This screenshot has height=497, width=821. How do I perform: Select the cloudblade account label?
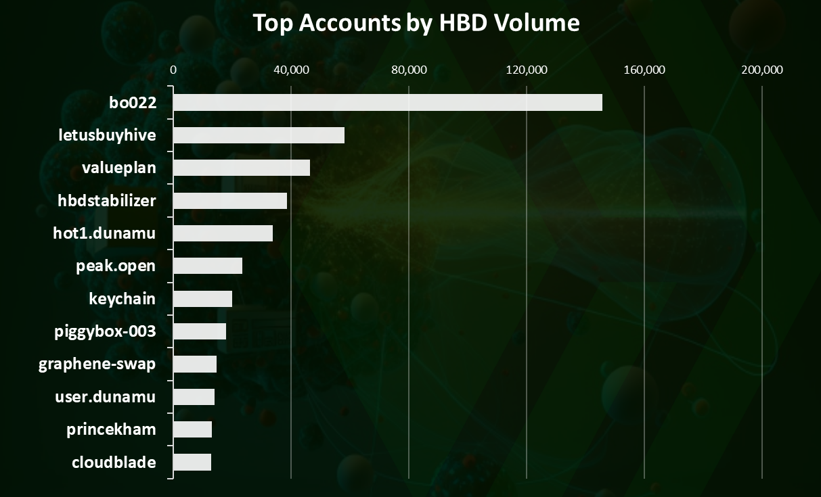(114, 463)
